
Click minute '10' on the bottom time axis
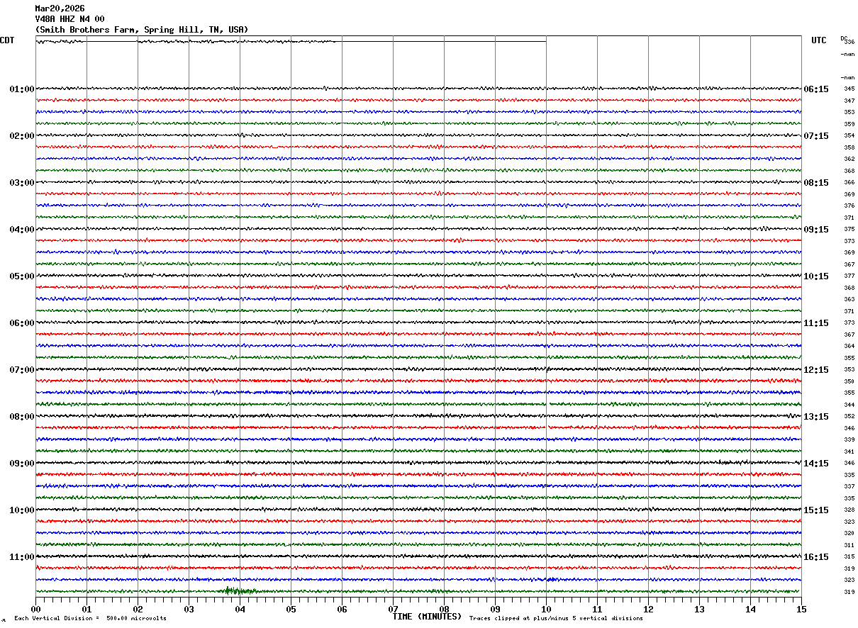(x=546, y=609)
